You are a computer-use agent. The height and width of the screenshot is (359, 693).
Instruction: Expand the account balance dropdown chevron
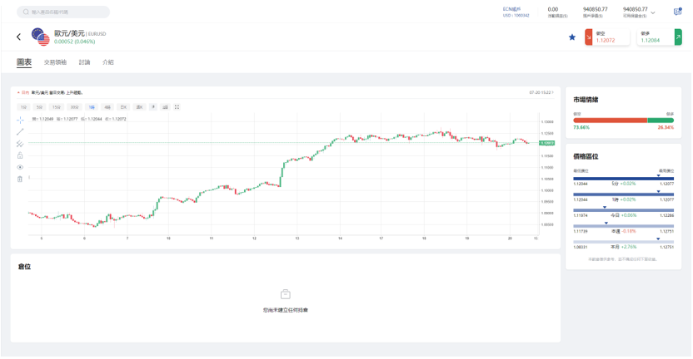coord(652,13)
